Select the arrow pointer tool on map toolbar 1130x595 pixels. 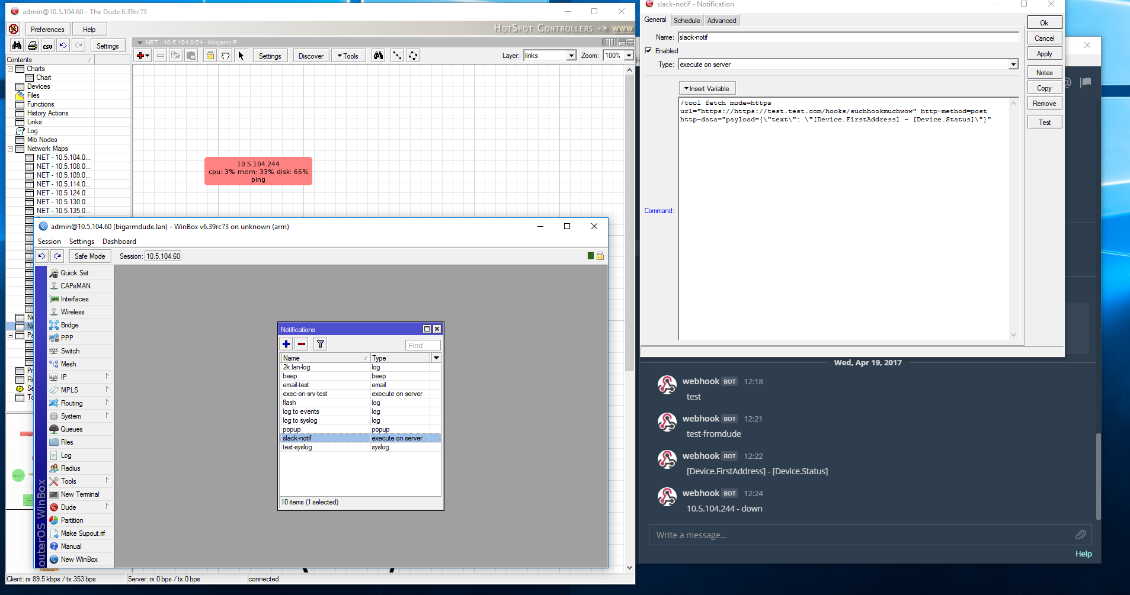click(x=241, y=56)
